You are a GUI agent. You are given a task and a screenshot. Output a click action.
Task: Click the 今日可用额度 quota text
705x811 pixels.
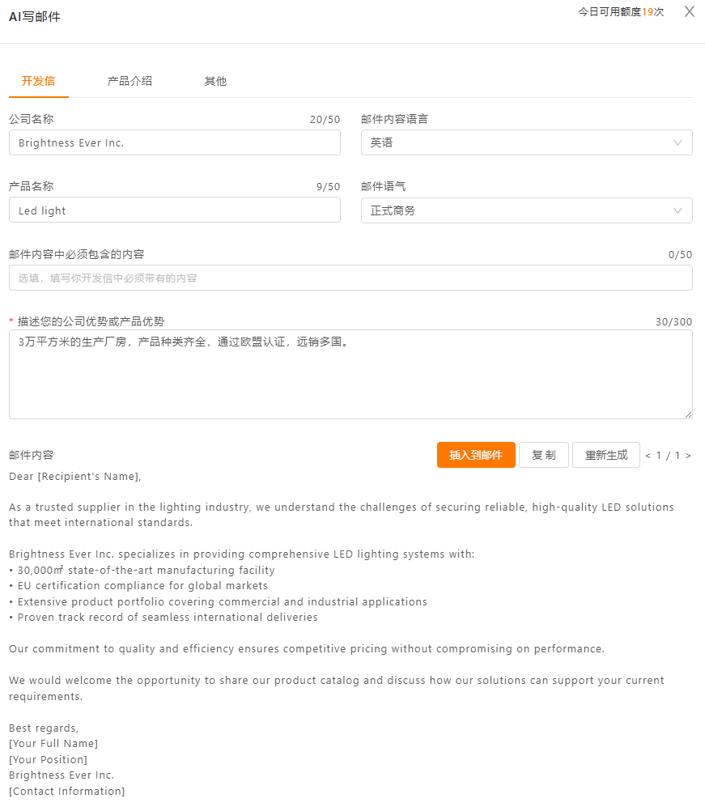coord(621,12)
